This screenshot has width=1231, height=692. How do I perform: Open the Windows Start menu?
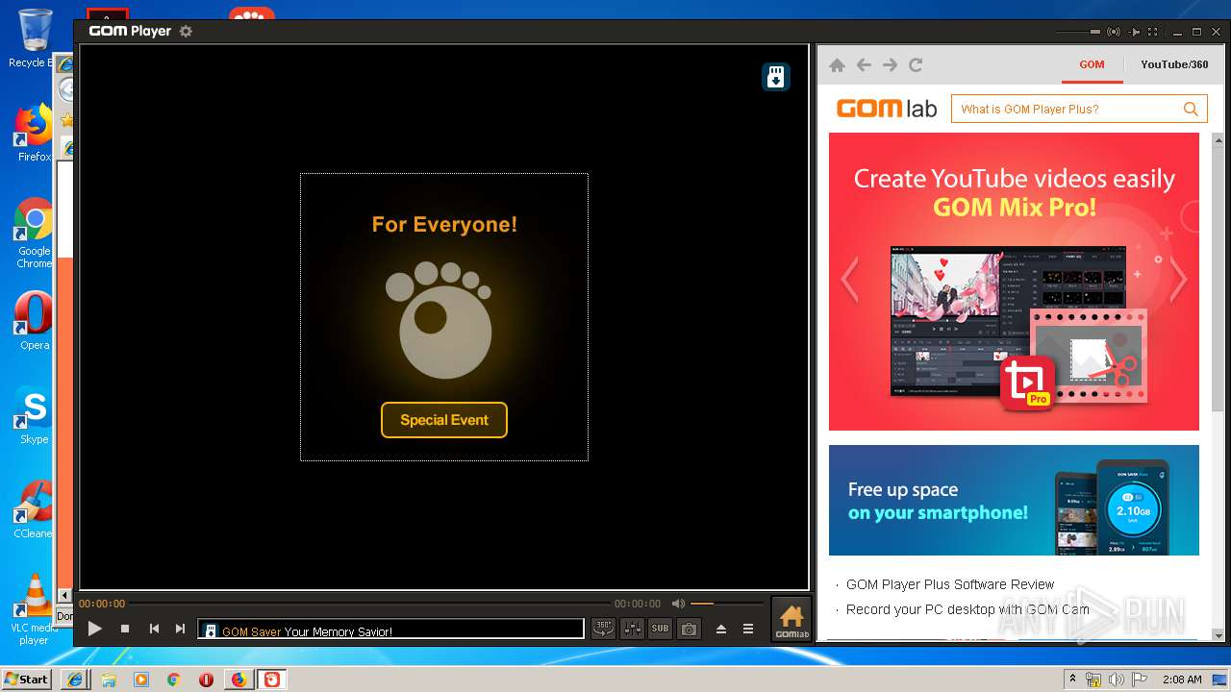tap(26, 679)
